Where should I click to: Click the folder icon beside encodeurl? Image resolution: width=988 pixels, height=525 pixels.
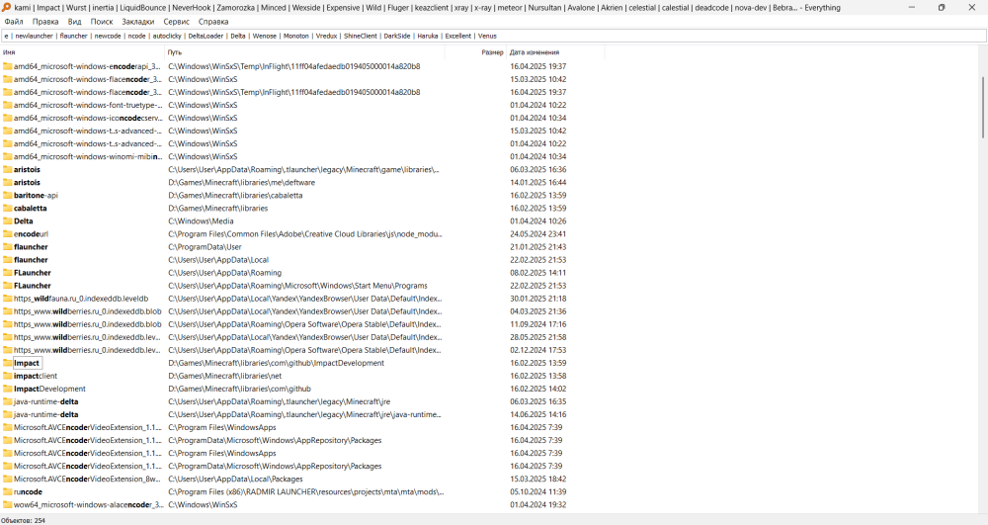(x=8, y=233)
